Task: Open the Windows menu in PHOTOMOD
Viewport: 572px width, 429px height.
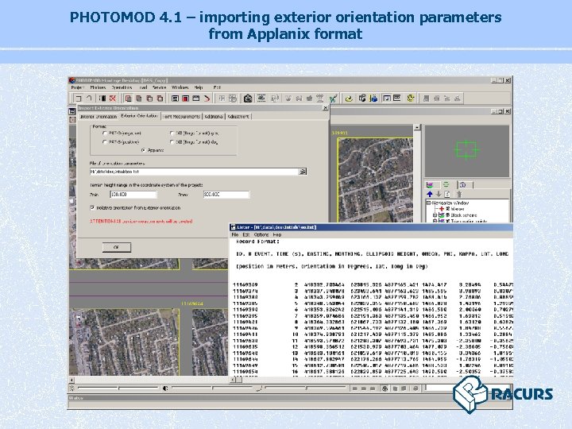Action: point(180,87)
